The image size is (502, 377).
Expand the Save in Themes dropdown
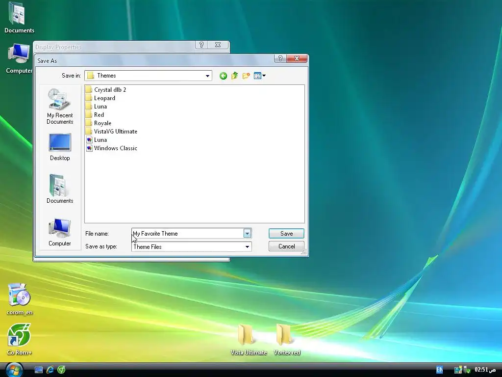coord(207,76)
